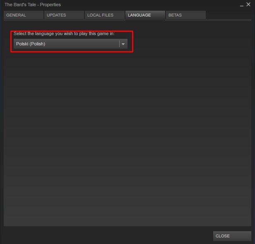This screenshot has height=244, width=255.
Task: Open the Updates tab
Action: 64,15
